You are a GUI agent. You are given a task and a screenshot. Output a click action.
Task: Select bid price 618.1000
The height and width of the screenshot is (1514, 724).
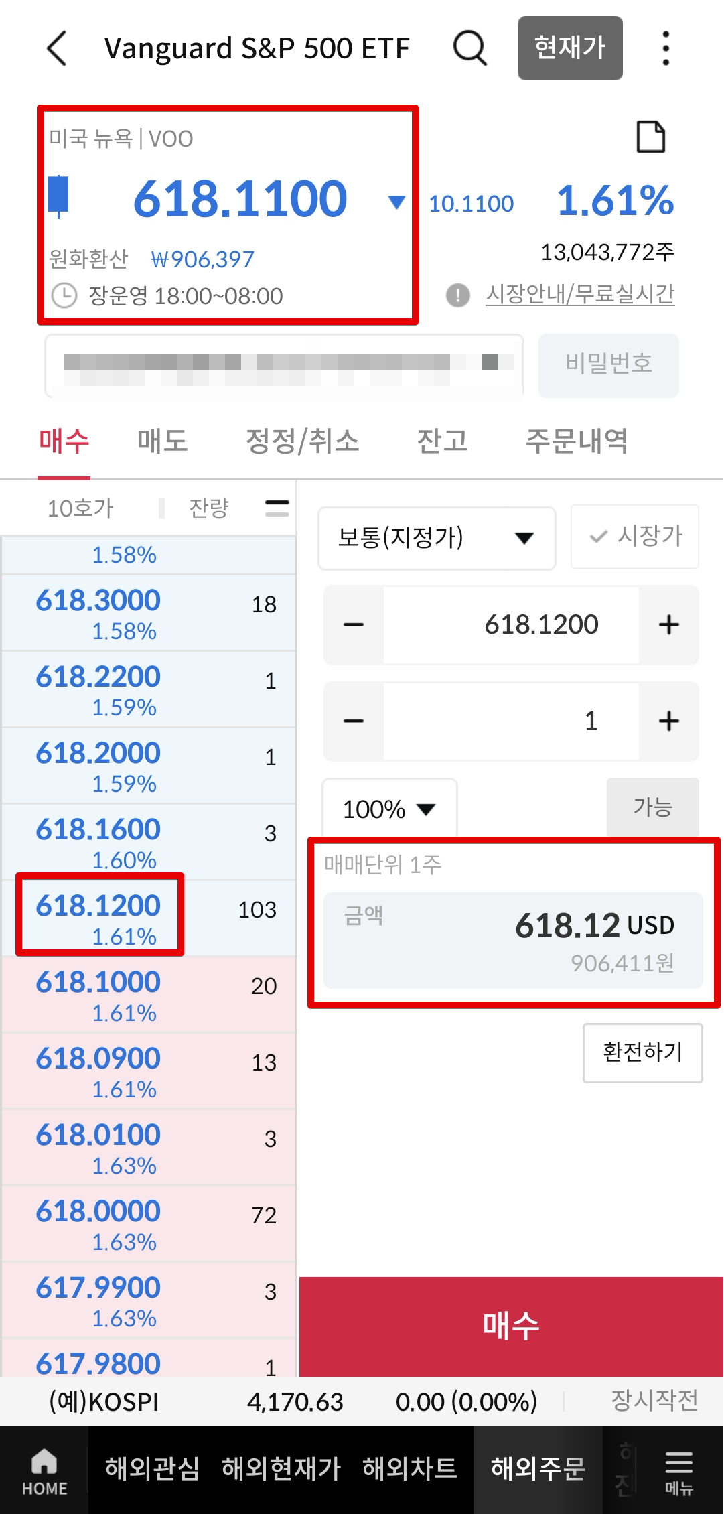[98, 983]
